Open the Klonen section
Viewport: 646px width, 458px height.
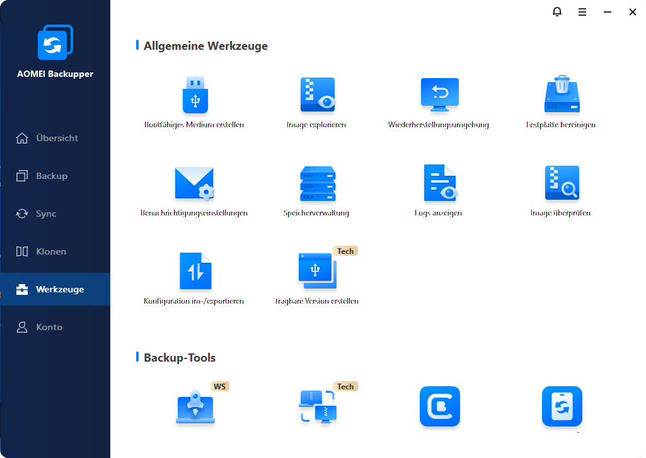point(55,251)
